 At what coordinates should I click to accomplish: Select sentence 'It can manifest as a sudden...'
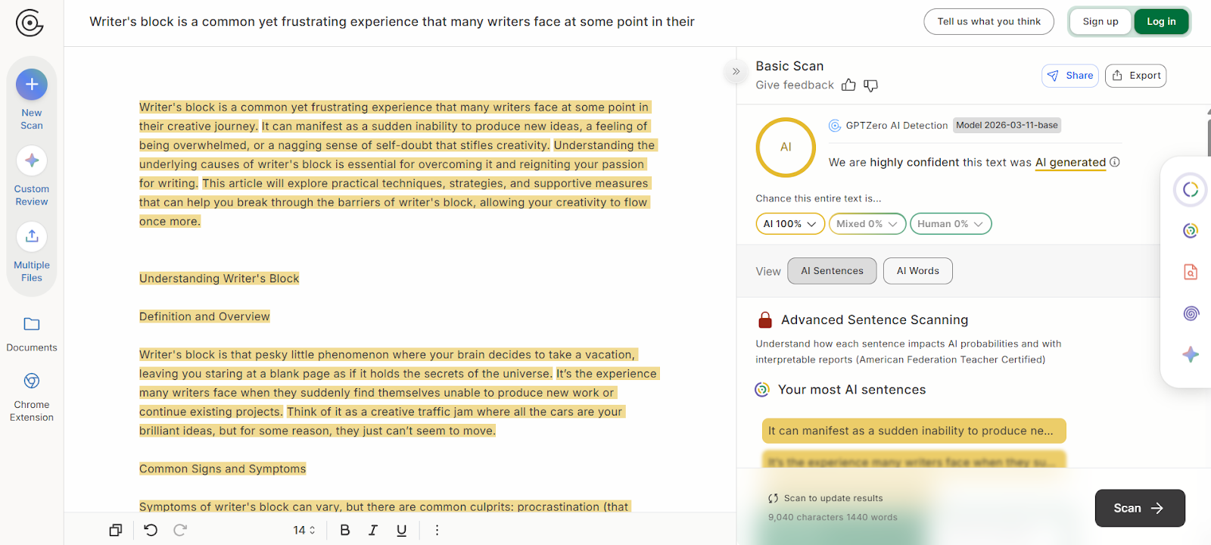coord(914,431)
